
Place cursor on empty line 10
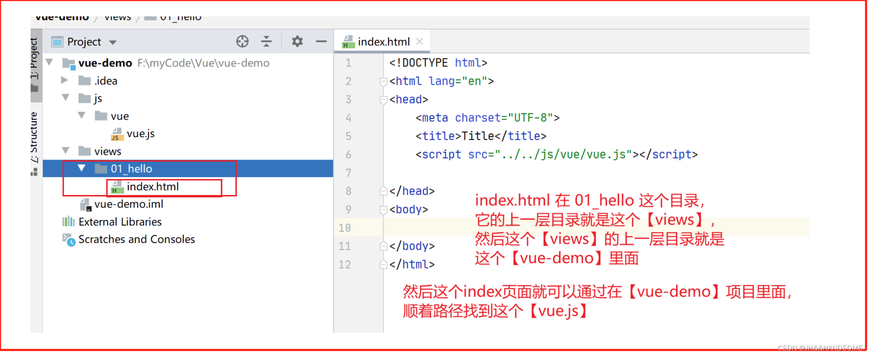point(596,228)
